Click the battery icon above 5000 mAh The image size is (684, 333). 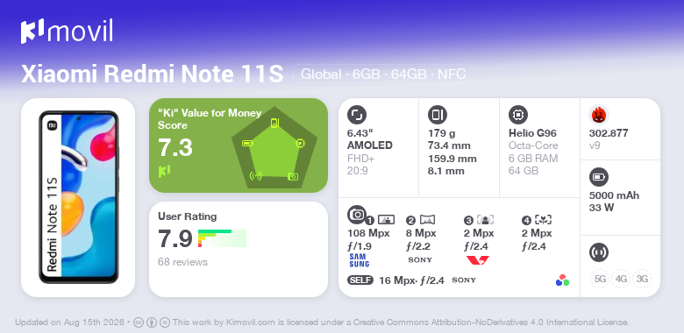click(598, 177)
